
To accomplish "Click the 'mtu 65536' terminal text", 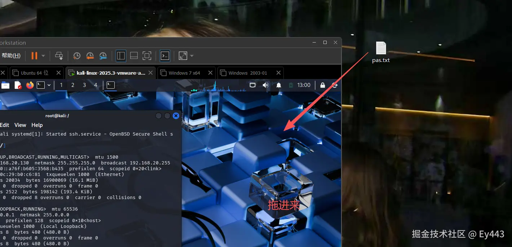I will point(65,209).
